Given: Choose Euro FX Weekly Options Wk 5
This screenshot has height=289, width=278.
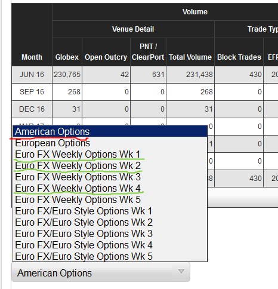Looking at the screenshot, I should click(110, 199).
